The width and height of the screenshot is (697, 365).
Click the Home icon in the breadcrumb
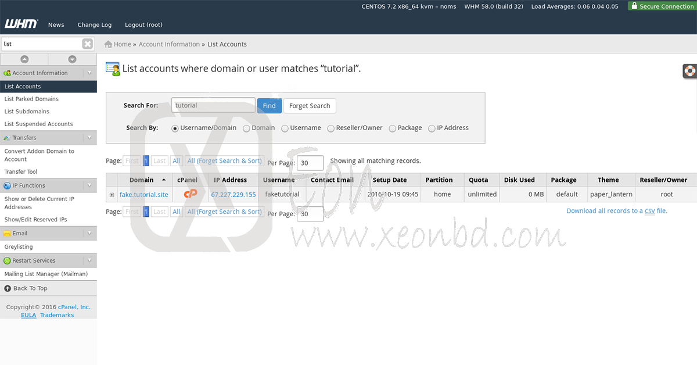tap(108, 44)
